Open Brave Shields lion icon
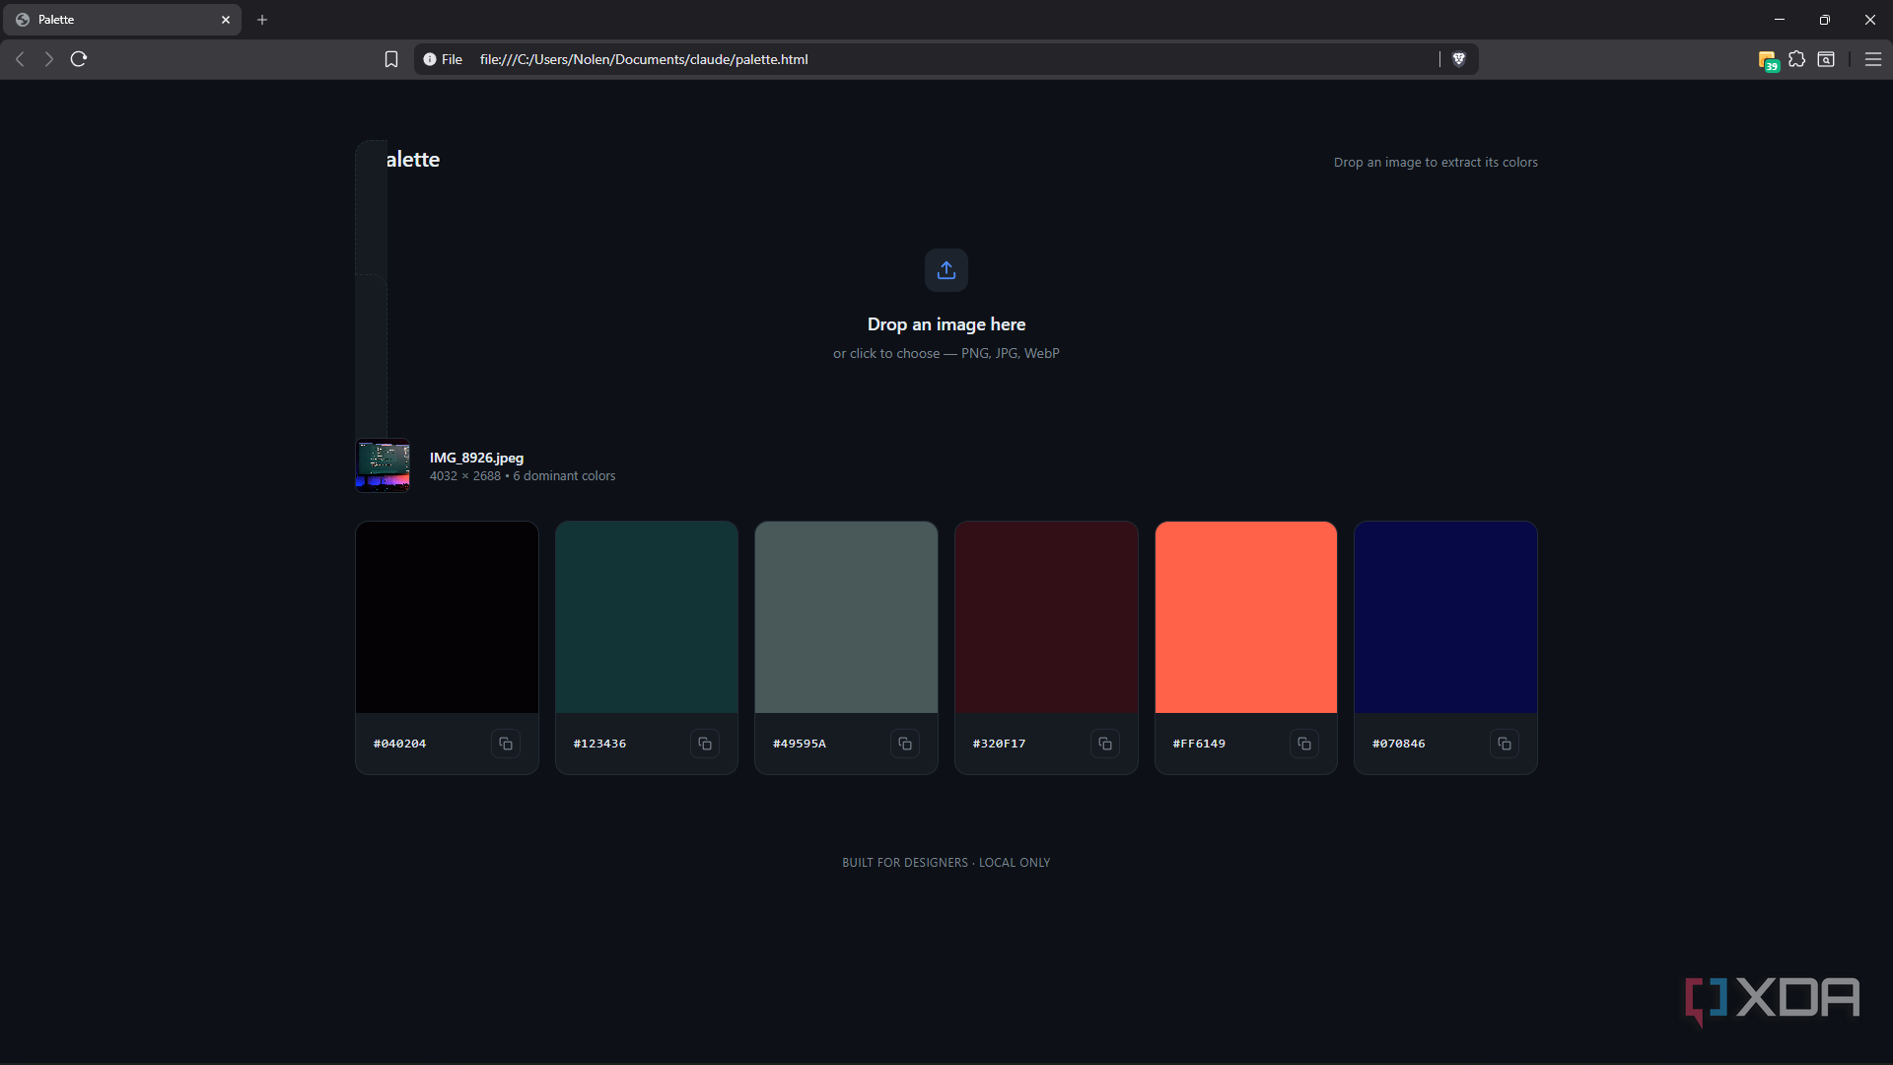Viewport: 1893px width, 1065px height. coord(1459,59)
